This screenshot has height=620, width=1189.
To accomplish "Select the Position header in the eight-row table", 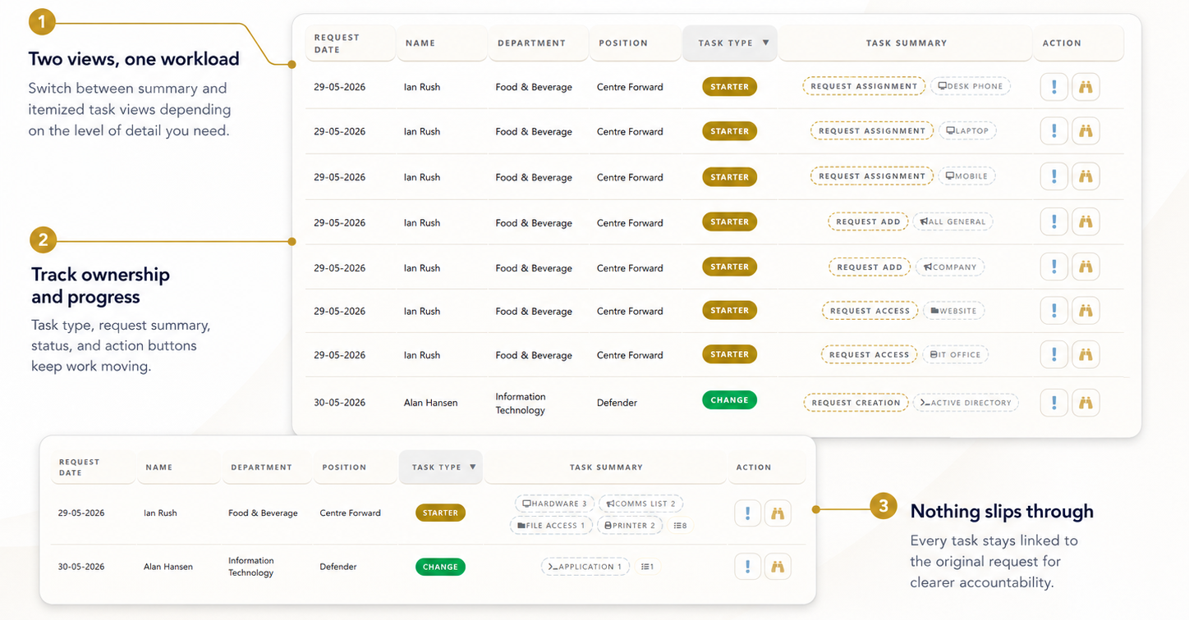I will (x=635, y=43).
